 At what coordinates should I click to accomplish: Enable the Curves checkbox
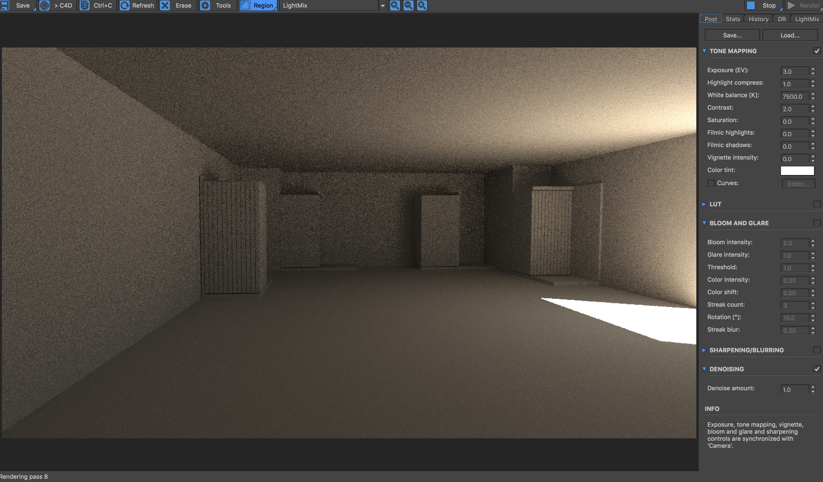711,183
